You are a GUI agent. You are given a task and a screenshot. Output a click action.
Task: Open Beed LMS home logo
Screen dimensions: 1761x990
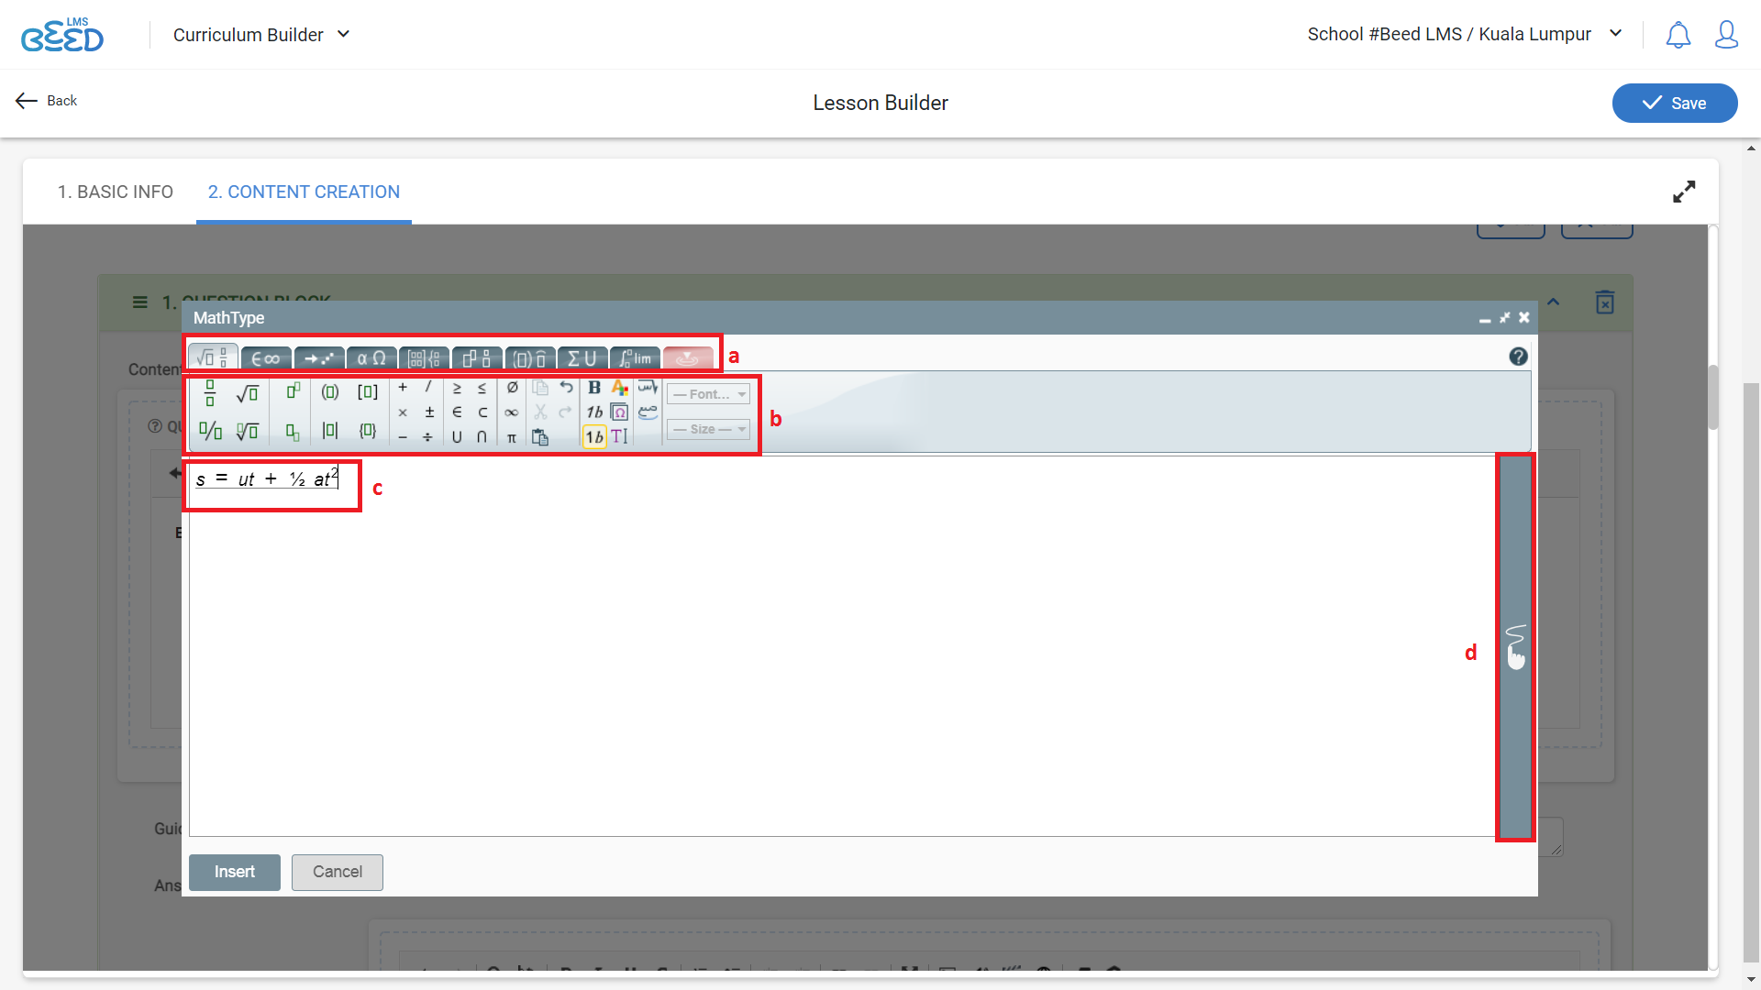point(62,35)
